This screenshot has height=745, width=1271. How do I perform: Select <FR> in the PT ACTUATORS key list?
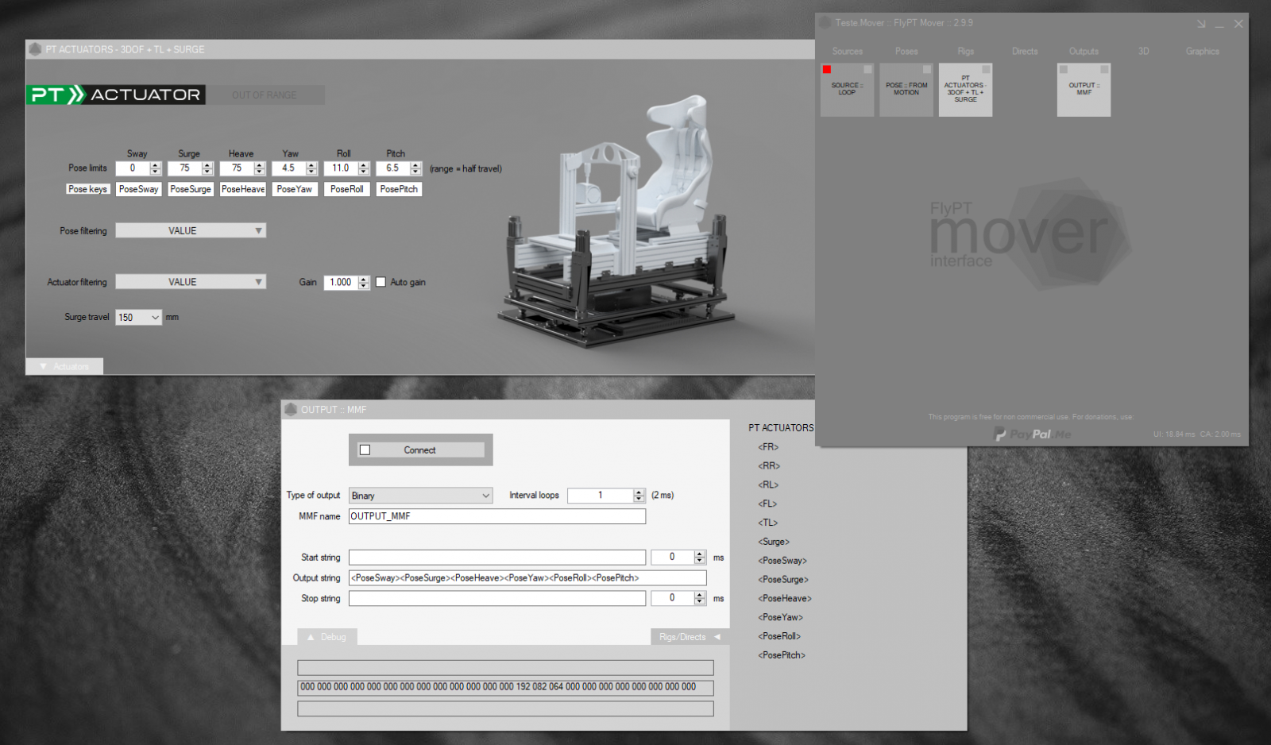pyautogui.click(x=769, y=446)
